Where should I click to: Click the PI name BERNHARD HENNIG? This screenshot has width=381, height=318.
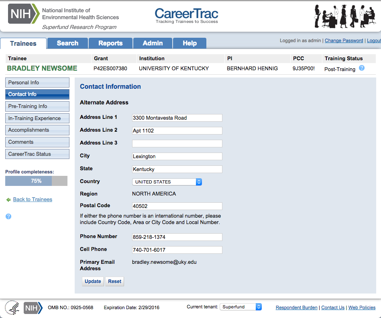coord(252,69)
